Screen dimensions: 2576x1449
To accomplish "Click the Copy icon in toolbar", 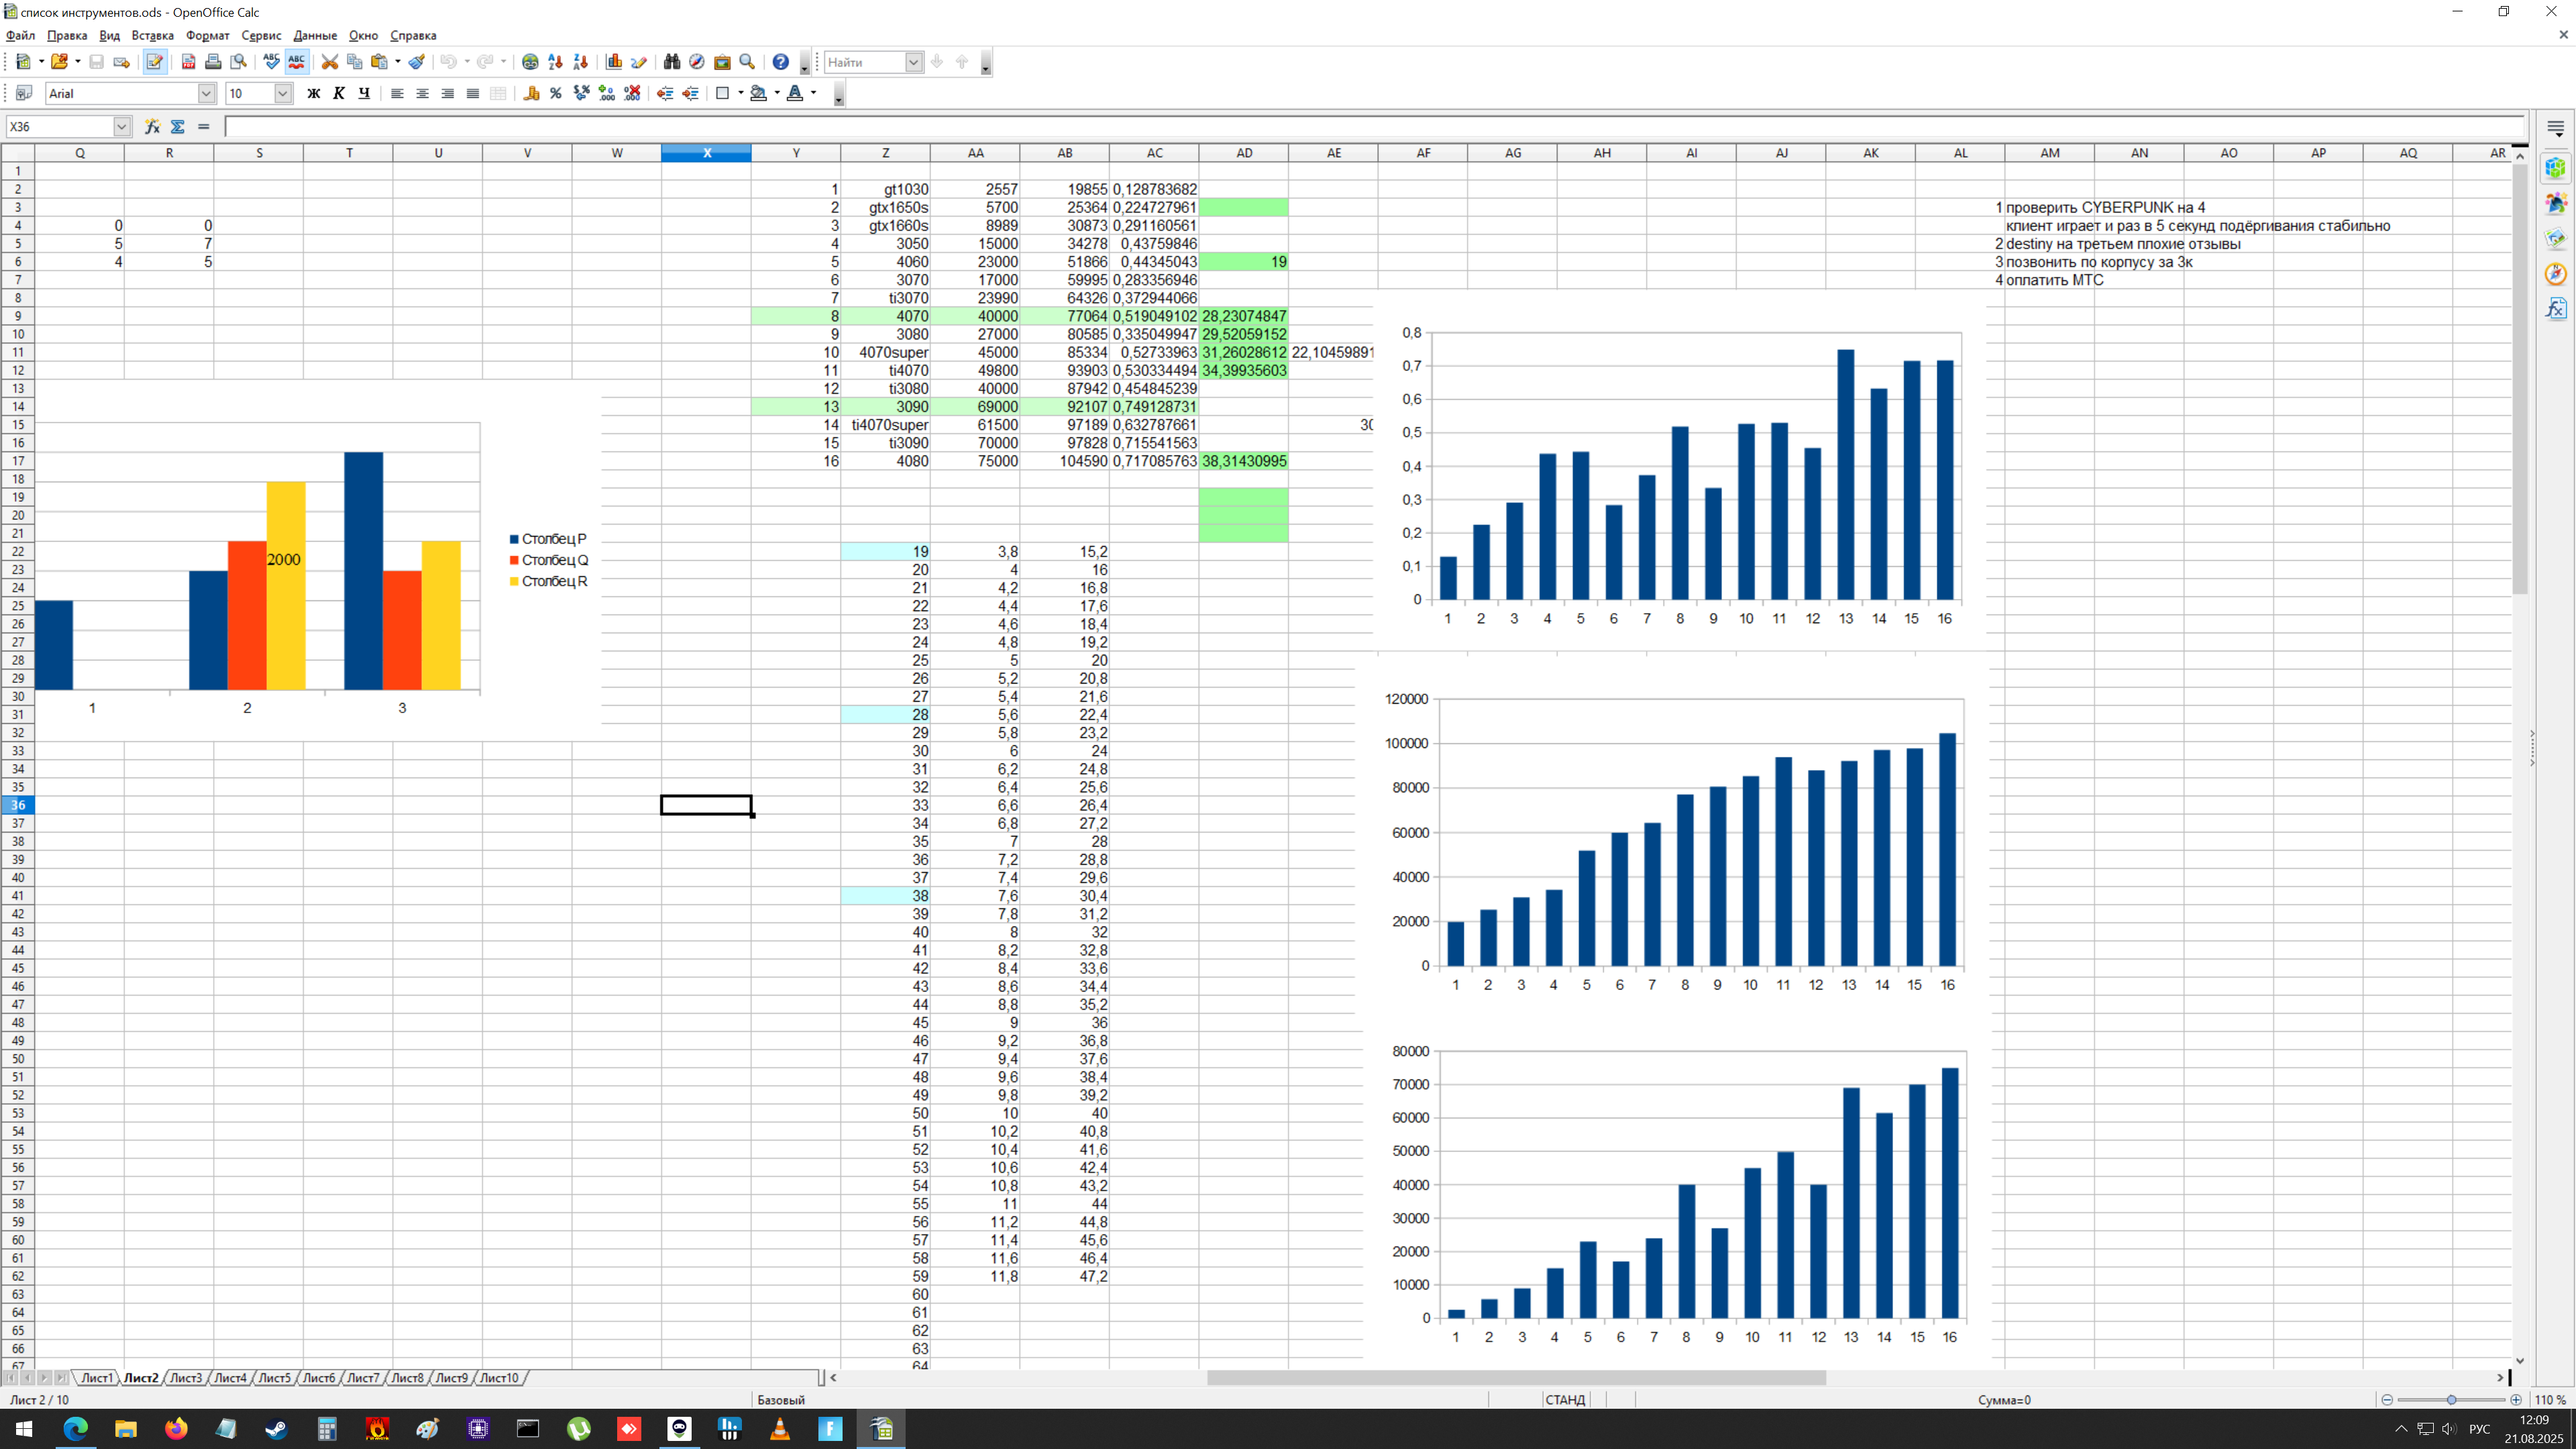I will coord(354,62).
